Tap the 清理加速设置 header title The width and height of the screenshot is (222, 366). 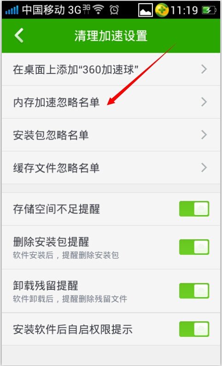pos(111,36)
